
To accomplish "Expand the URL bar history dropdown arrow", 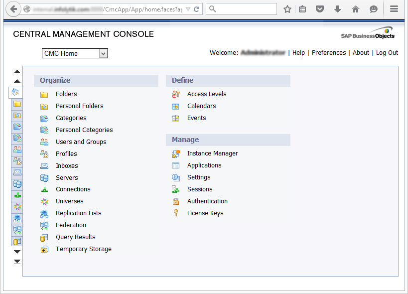I will [x=187, y=9].
